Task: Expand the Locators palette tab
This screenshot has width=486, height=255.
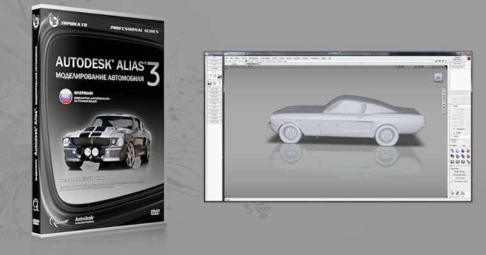Action: (x=214, y=115)
